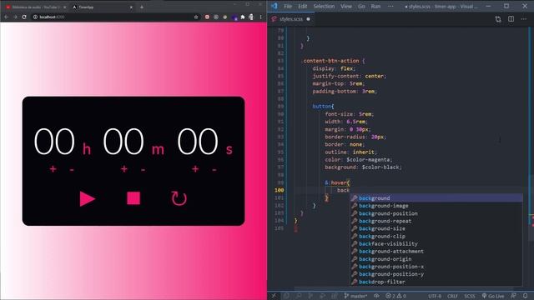Open editor More Actions ellipsis
534x300 pixels.
point(524,19)
